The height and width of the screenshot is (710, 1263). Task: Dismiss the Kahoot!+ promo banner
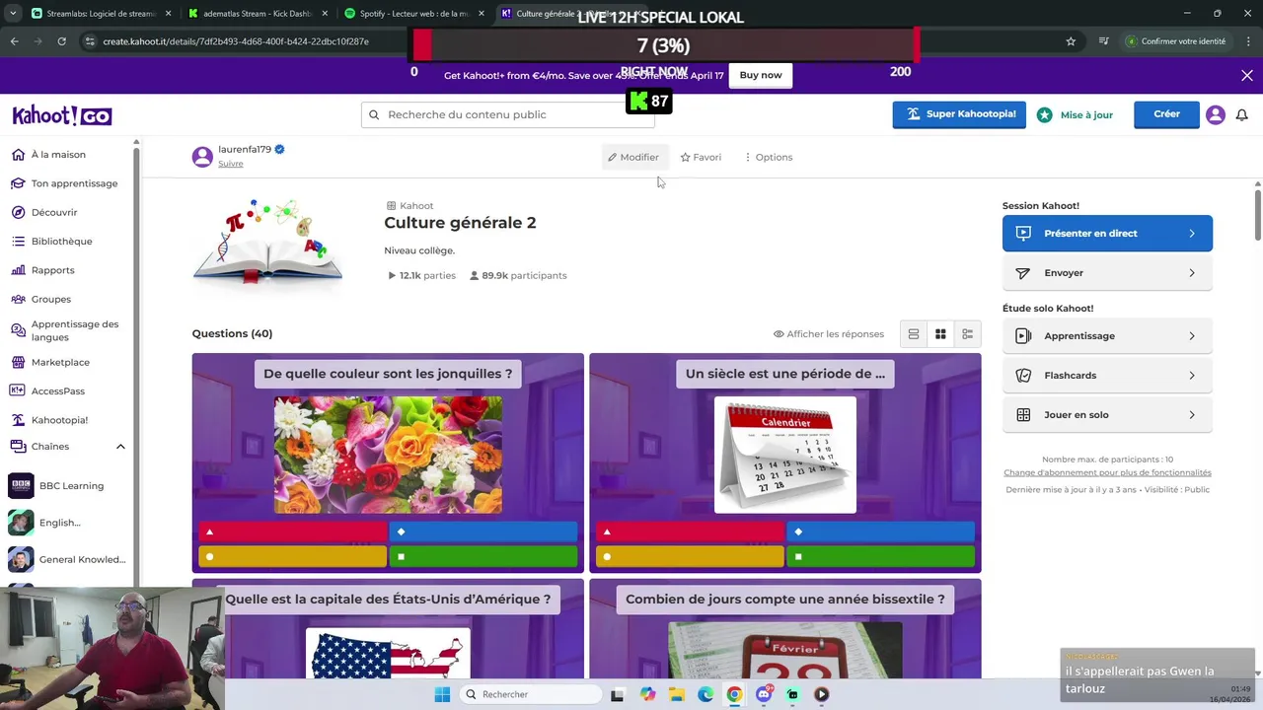[1247, 75]
